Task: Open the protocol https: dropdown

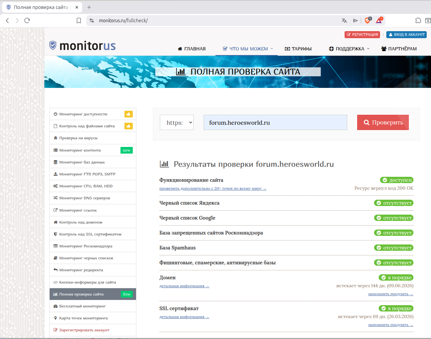Action: point(177,122)
